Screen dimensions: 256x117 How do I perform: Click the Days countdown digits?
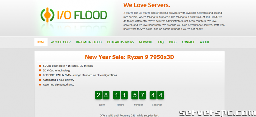click(x=102, y=95)
